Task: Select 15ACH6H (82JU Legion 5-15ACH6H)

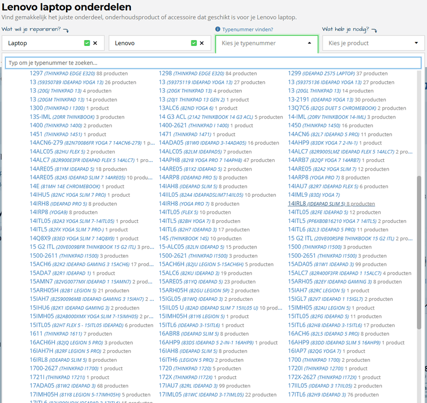Action: pos(216,264)
